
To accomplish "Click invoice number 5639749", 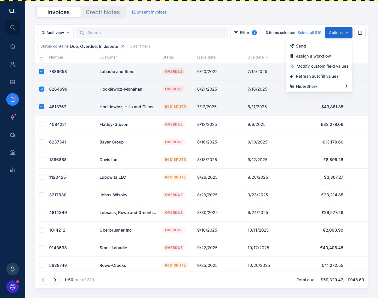I will pyautogui.click(x=58, y=265).
